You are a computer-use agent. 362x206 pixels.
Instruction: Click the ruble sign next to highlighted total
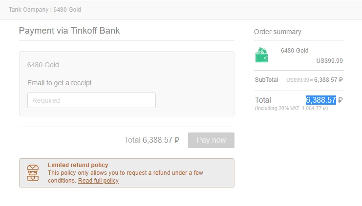(340, 100)
